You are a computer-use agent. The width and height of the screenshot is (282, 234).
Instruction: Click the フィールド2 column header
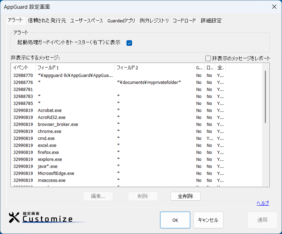click(x=154, y=68)
